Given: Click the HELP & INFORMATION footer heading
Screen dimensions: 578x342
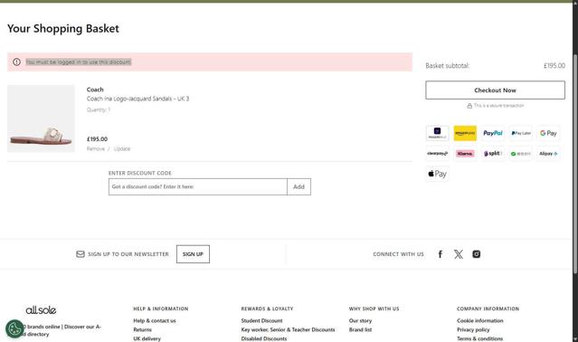Looking at the screenshot, I should click(161, 309).
